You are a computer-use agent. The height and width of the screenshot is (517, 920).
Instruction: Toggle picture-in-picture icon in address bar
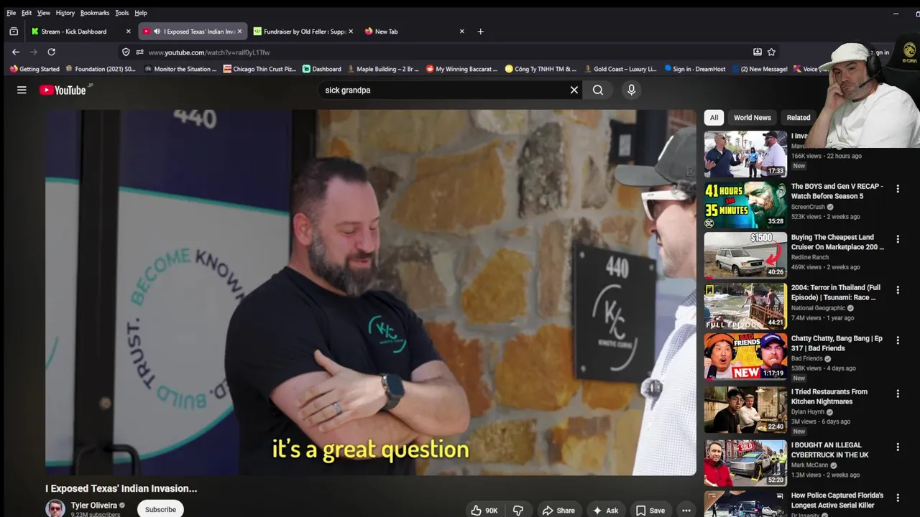pyautogui.click(x=757, y=52)
